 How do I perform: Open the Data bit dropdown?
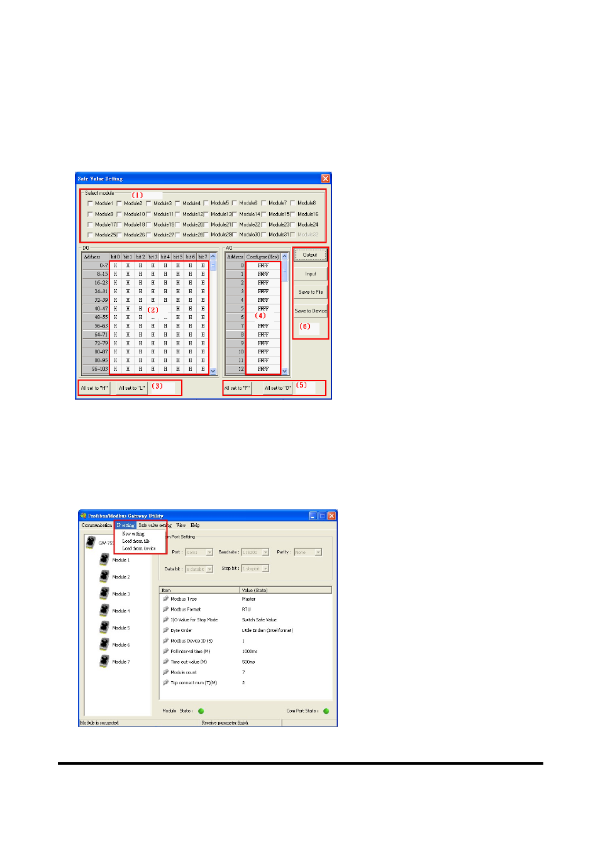[x=209, y=569]
